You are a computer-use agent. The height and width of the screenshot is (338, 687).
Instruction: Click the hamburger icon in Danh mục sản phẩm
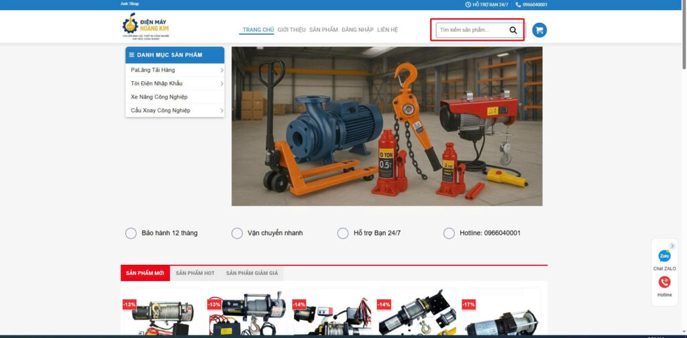pos(131,55)
